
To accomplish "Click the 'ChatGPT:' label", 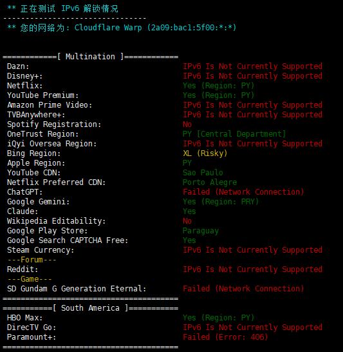I will tap(25, 192).
